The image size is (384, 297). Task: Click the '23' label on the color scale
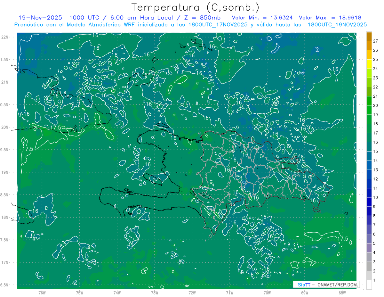point(376,78)
